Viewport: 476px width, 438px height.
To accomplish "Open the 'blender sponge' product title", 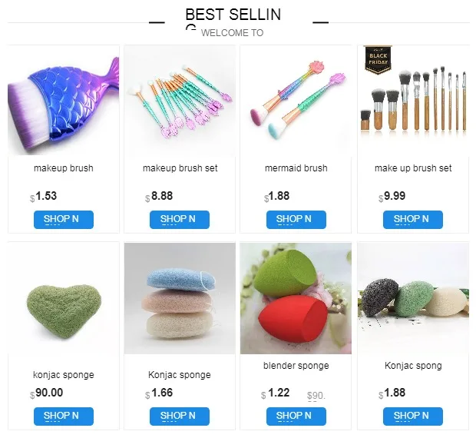I will [296, 366].
